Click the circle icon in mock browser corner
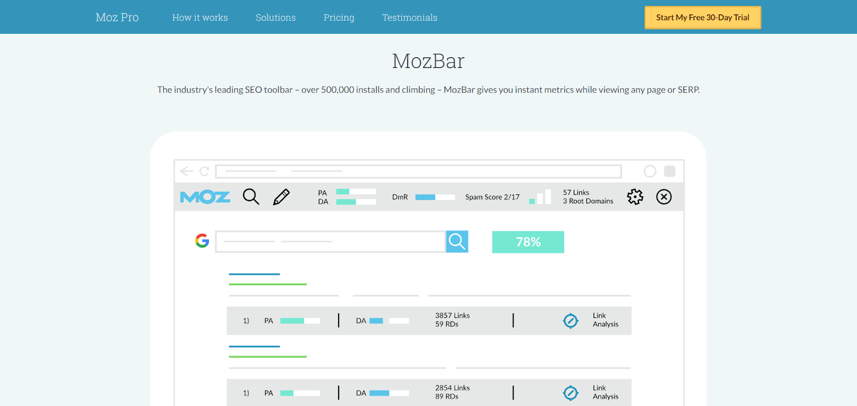 (x=650, y=171)
